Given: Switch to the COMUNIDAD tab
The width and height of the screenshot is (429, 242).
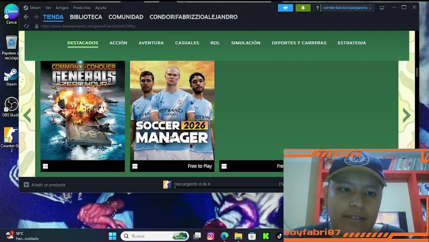Looking at the screenshot, I should pyautogui.click(x=126, y=17).
